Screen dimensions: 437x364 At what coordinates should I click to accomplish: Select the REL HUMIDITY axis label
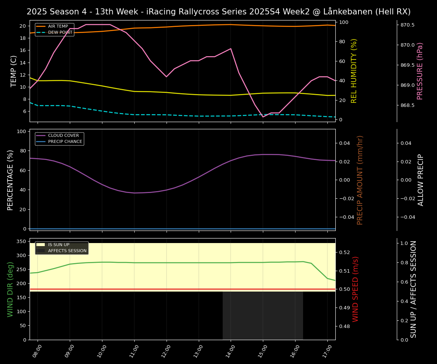(x=354, y=71)
